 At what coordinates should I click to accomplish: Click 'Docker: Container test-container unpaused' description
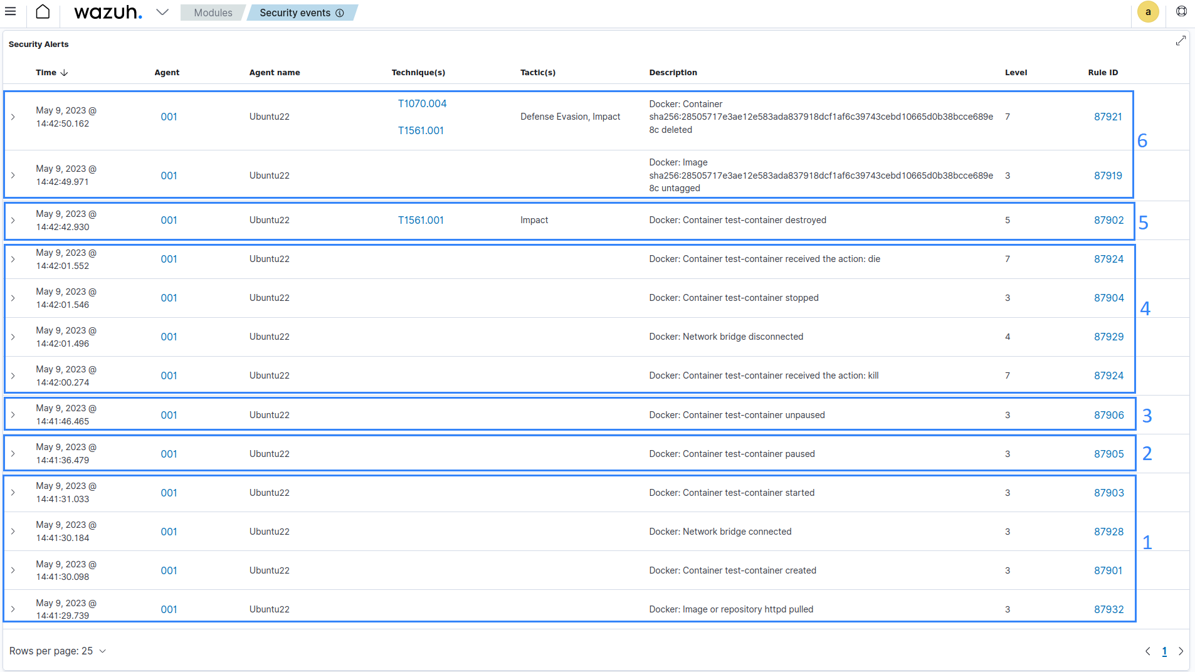pyautogui.click(x=737, y=415)
